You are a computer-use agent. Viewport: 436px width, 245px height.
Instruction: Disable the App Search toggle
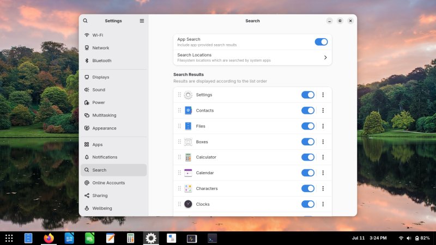(x=321, y=42)
